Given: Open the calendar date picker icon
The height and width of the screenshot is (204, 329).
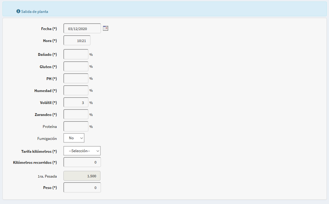Looking at the screenshot, I should pos(105,28).
